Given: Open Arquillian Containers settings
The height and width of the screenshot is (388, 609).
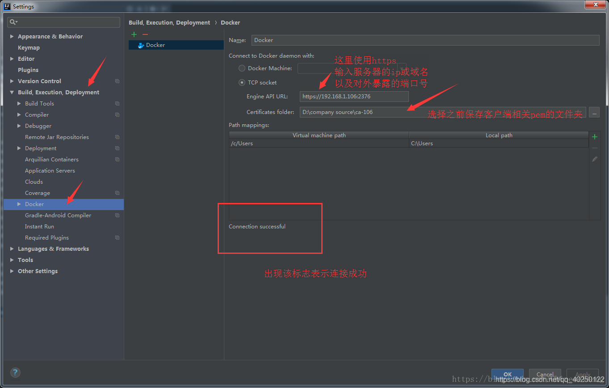Looking at the screenshot, I should 52,160.
